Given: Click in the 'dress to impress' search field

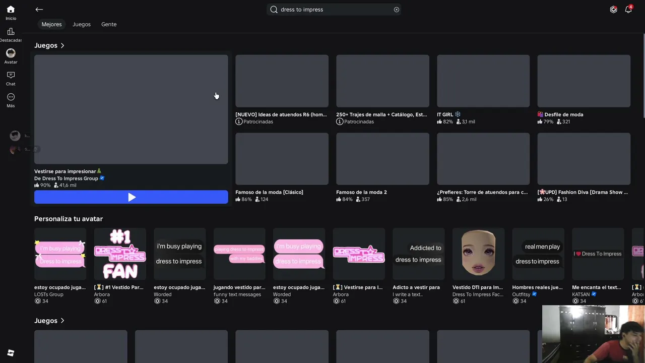Looking at the screenshot, I should [x=335, y=10].
